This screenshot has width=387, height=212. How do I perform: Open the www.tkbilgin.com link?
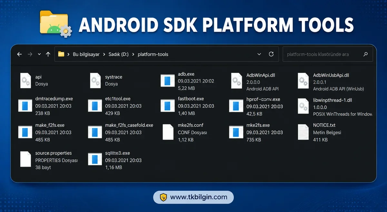pyautogui.click(x=199, y=197)
